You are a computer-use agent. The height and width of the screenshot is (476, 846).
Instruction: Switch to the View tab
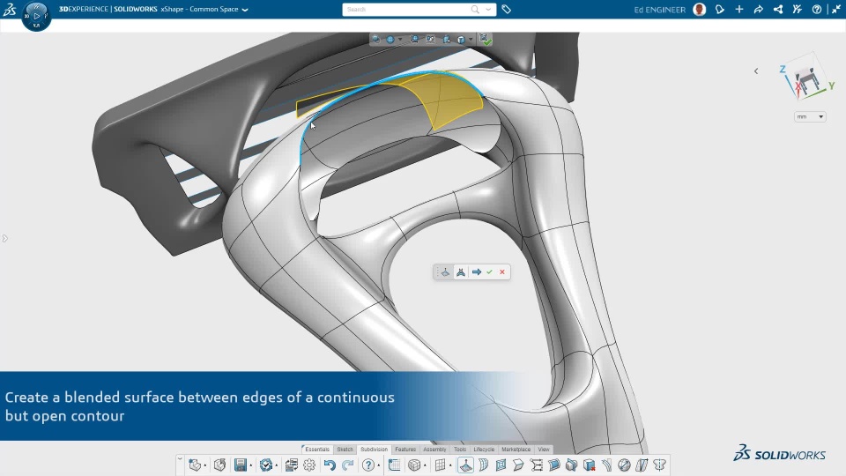tap(544, 449)
